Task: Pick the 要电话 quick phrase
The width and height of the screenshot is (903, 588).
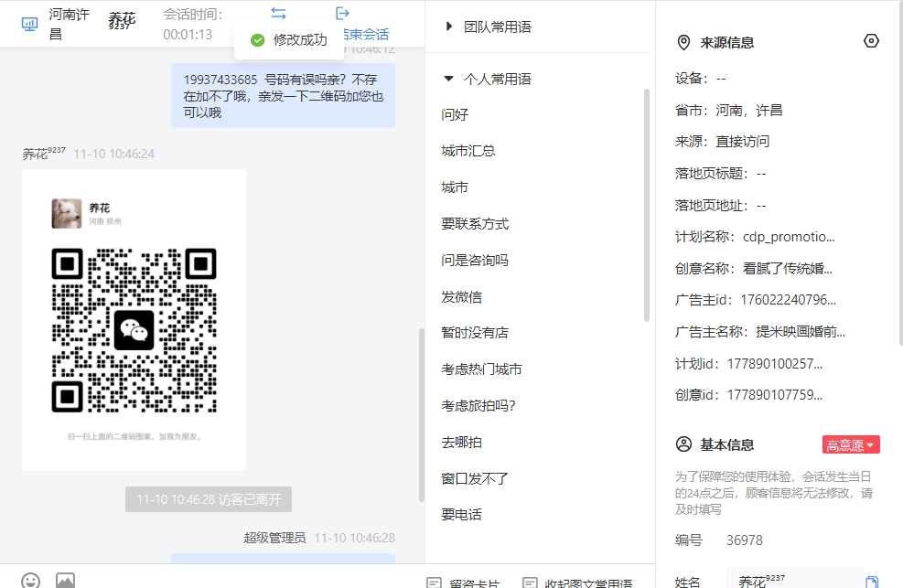Action: click(462, 514)
